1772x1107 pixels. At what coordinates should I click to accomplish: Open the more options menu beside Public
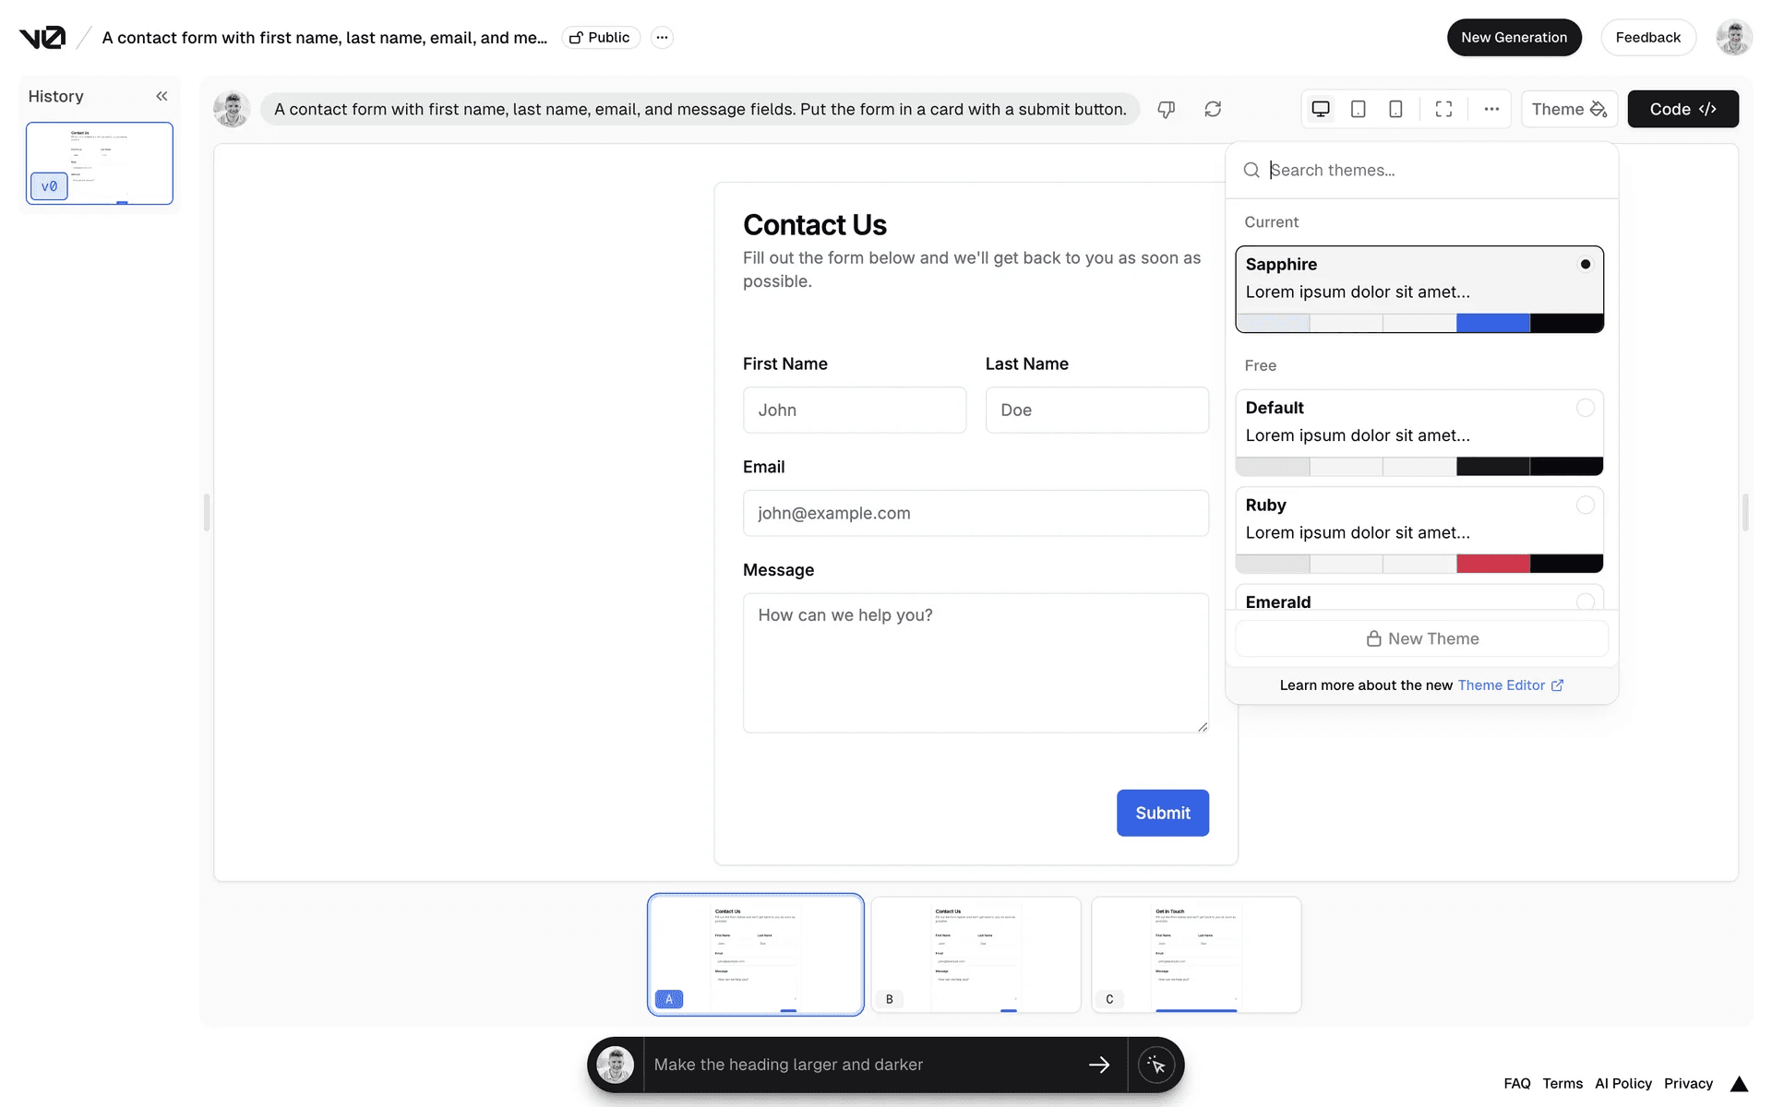(662, 38)
